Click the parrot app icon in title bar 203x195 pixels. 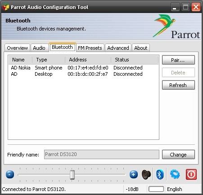coord(6,7)
